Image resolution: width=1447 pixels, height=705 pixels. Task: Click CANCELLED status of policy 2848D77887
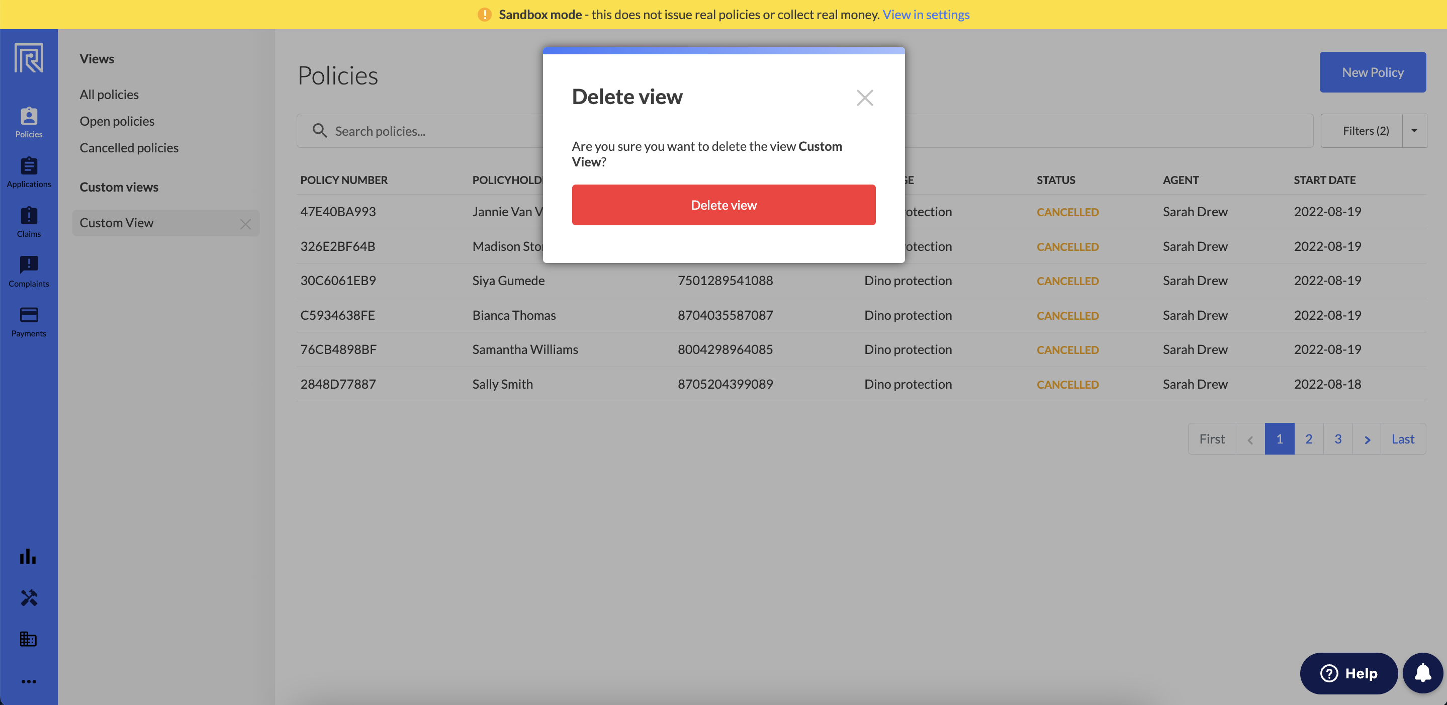[x=1068, y=384]
